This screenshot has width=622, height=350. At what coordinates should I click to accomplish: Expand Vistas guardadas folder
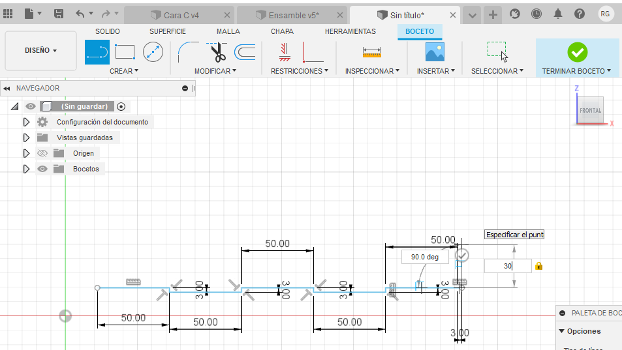[x=26, y=138]
